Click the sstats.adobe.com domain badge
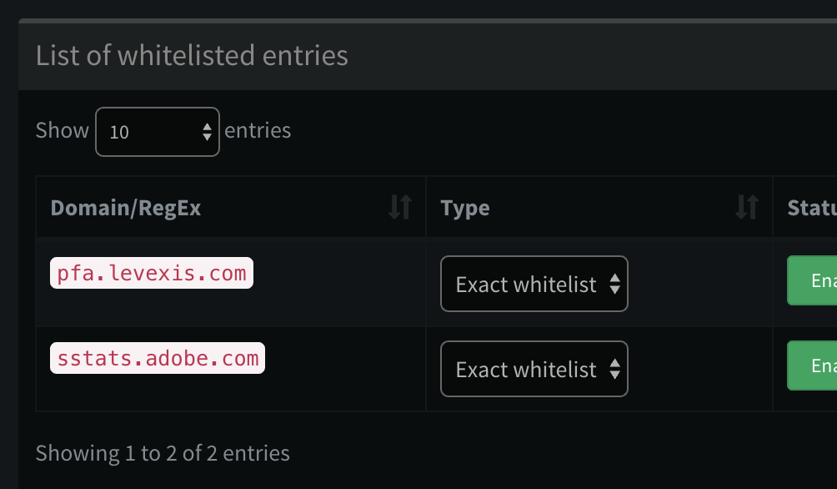Viewport: 837px width, 489px height. [157, 357]
